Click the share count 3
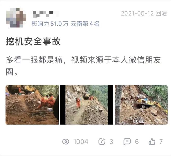 tap(111, 142)
